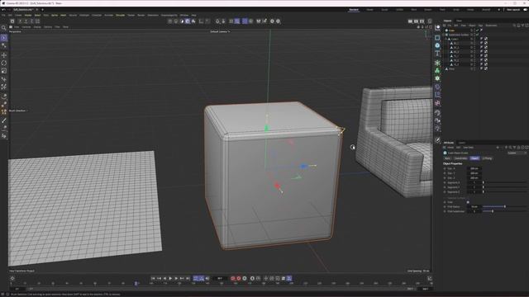The width and height of the screenshot is (529, 297).
Task: Open the Create menu
Action: pos(18,15)
